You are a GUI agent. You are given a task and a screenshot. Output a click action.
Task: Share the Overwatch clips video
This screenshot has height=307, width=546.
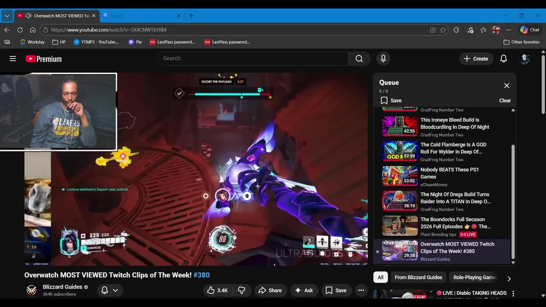(270, 290)
